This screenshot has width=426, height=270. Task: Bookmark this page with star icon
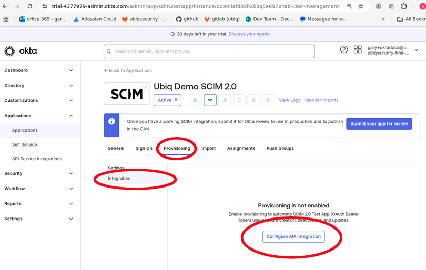(x=361, y=6)
